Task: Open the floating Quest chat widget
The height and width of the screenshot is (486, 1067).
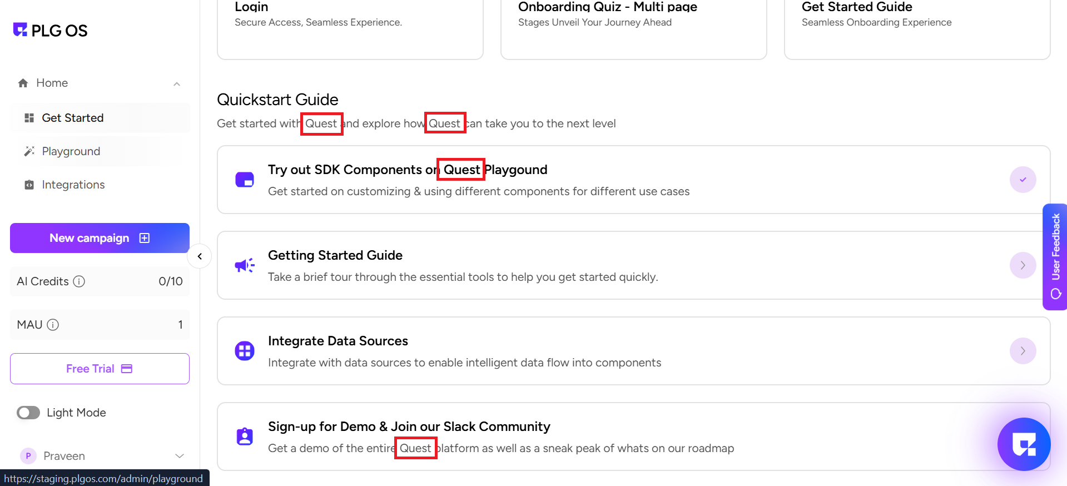Action: tap(1024, 444)
